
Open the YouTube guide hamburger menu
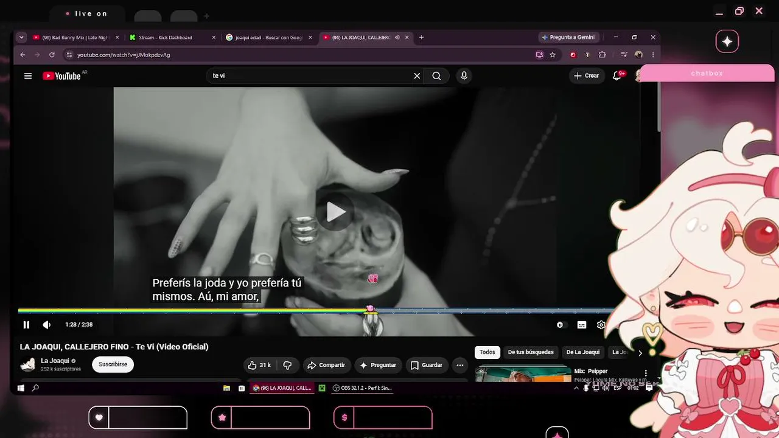(x=28, y=76)
